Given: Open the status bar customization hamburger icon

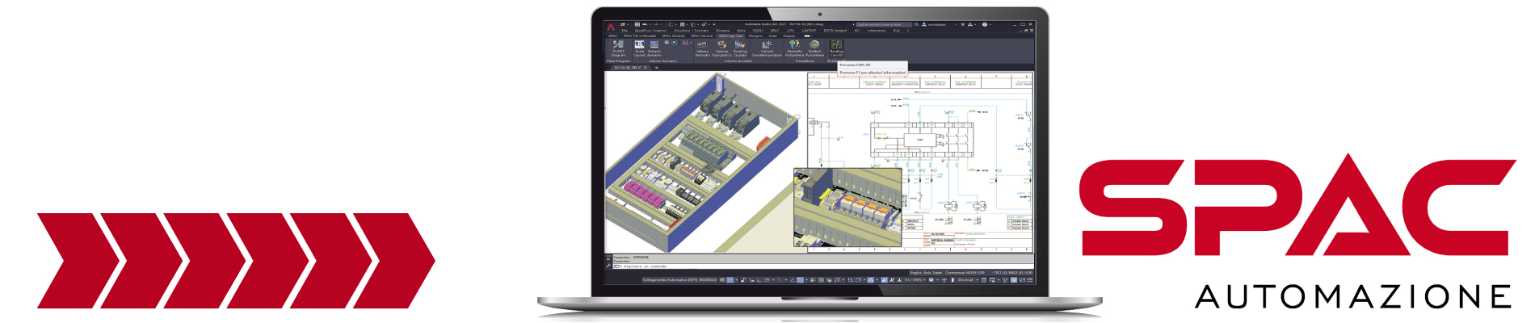Looking at the screenshot, I should (1030, 280).
